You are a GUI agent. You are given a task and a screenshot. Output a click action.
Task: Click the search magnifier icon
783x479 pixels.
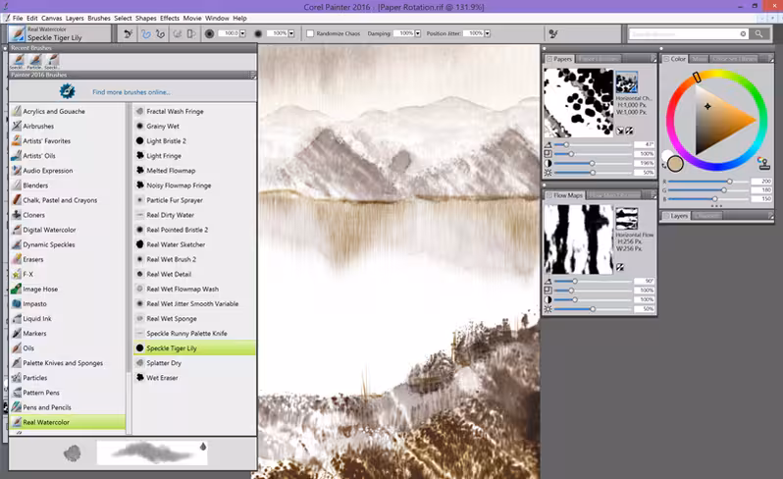pos(758,33)
